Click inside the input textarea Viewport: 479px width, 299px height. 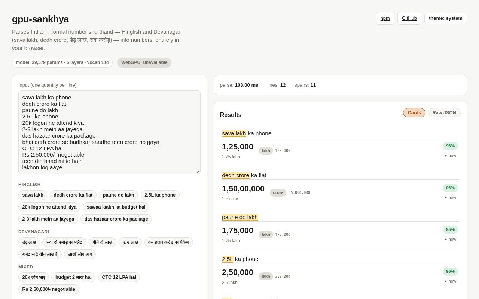point(109,132)
